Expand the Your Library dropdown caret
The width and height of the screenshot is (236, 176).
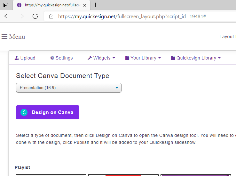click(160, 58)
